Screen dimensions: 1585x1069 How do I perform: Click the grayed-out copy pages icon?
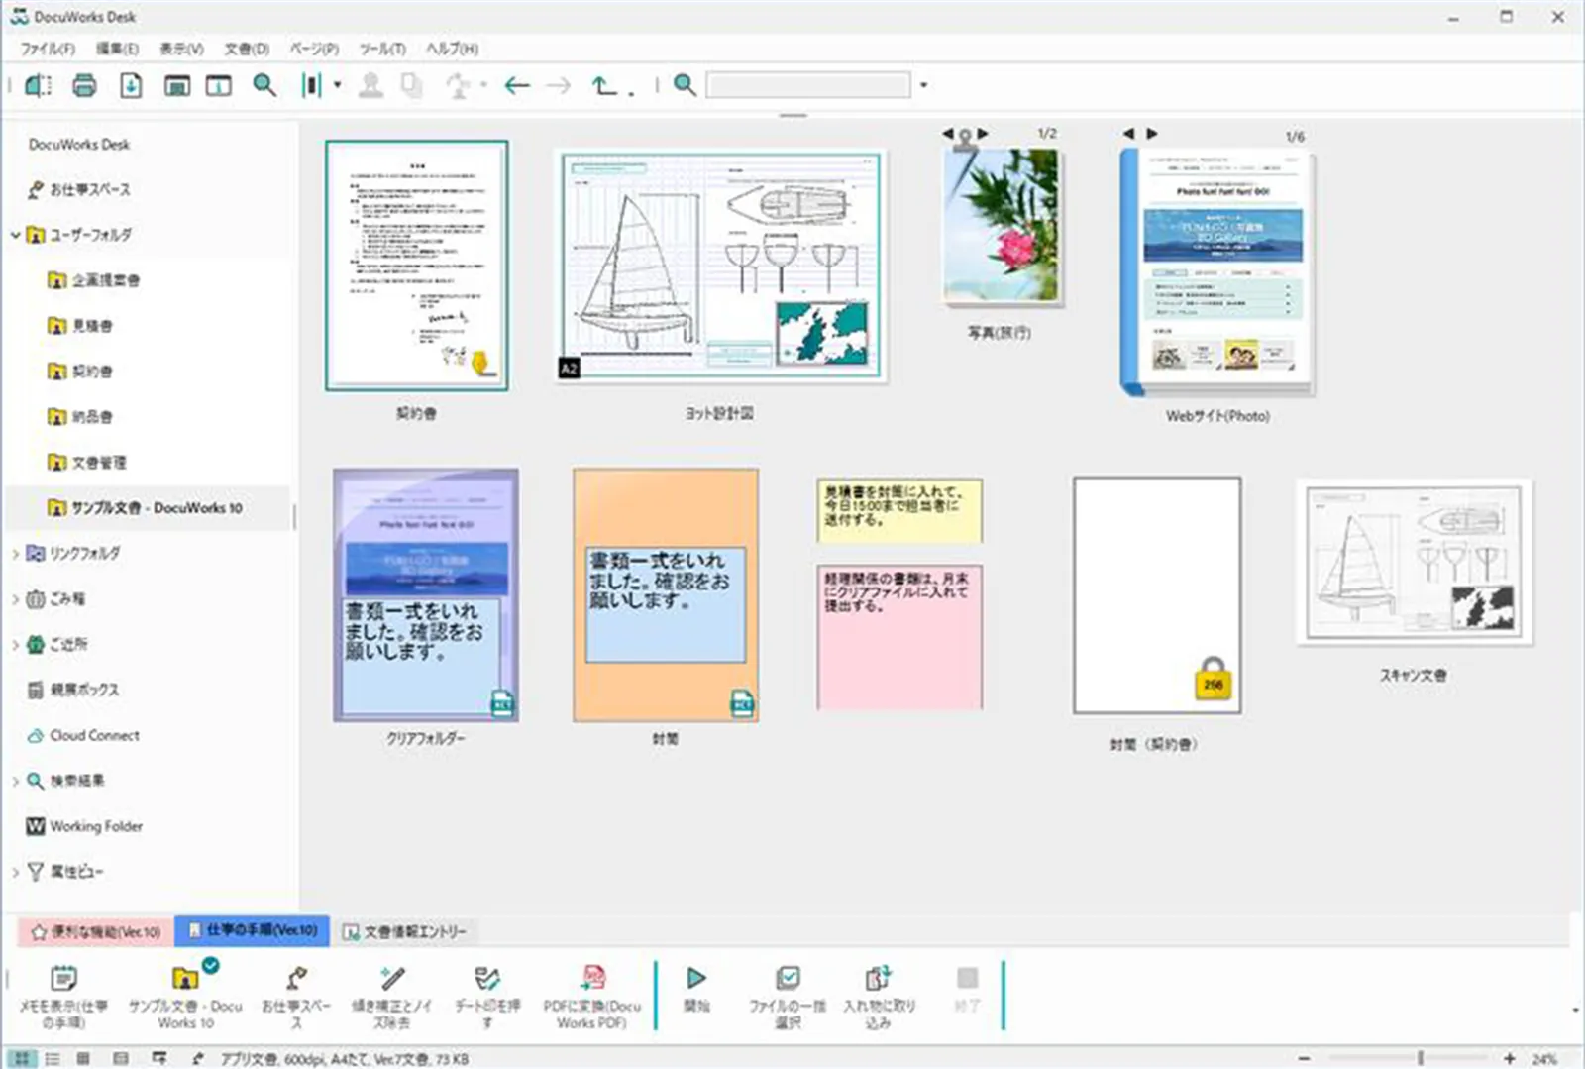point(411,85)
